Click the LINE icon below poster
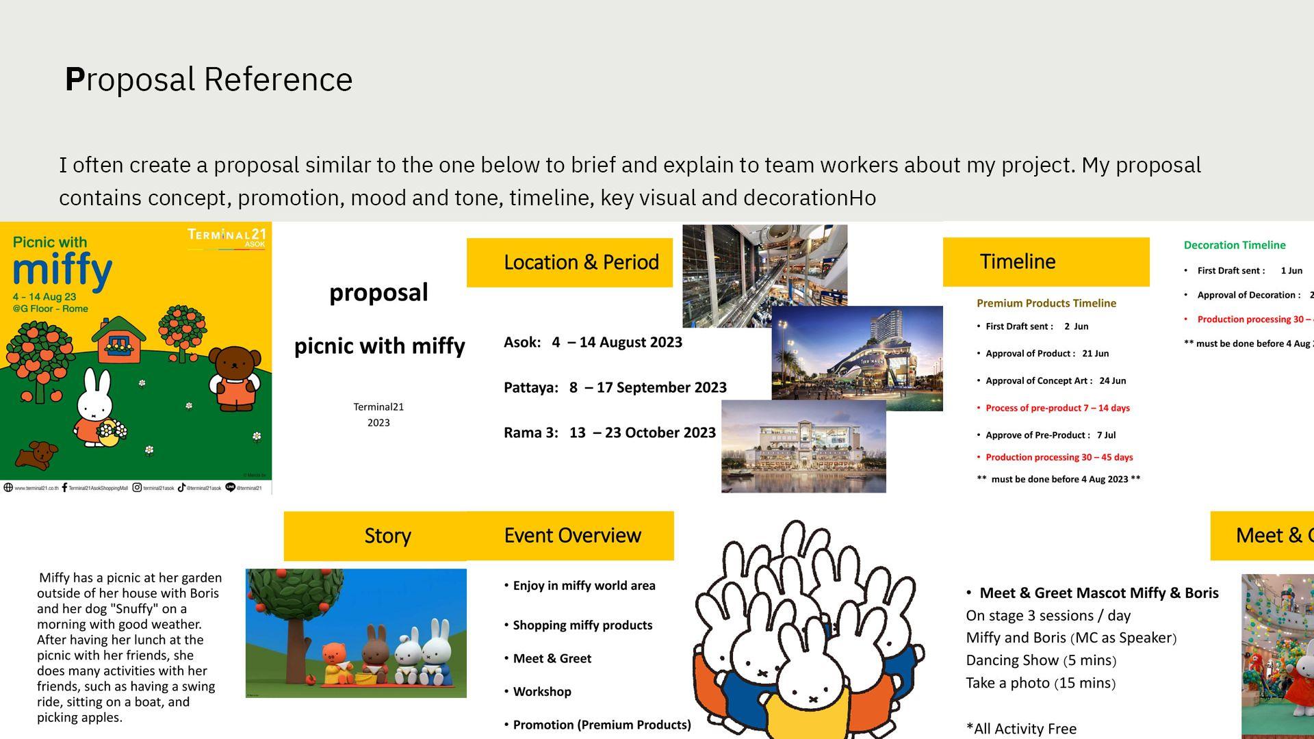 tap(230, 488)
